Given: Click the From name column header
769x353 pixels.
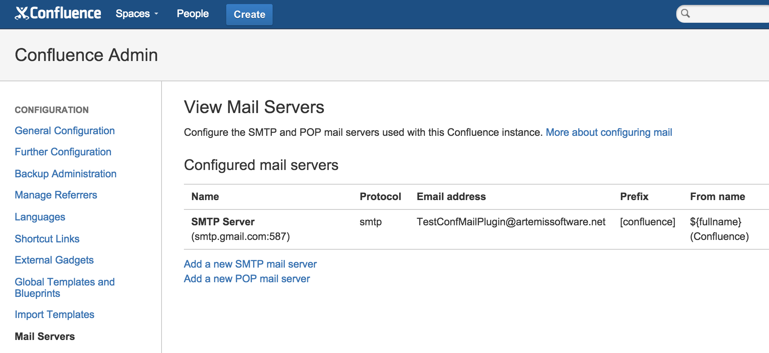Looking at the screenshot, I should 717,196.
